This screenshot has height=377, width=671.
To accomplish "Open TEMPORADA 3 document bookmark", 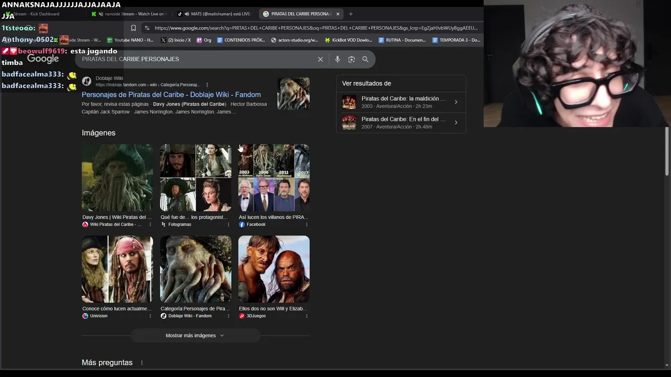I will 456,40.
